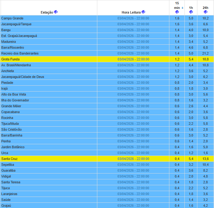Click Sepetiba's 24h value 10,4
This screenshot has width=214, height=208.
tap(205, 165)
